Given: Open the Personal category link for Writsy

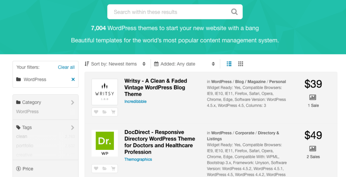Looking at the screenshot, I should coord(277,82).
